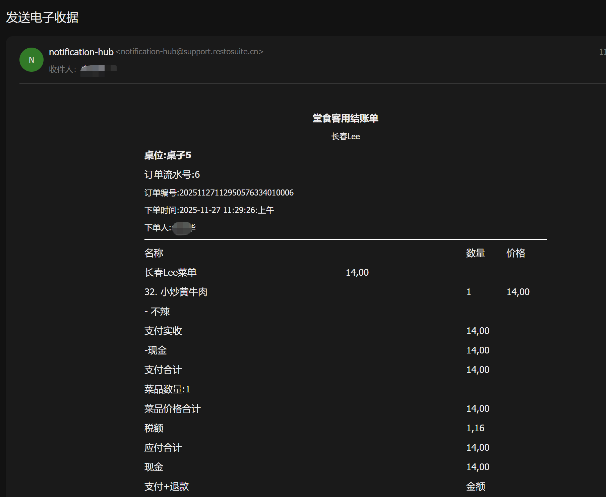Click the 下单时间 order time line

(x=209, y=210)
